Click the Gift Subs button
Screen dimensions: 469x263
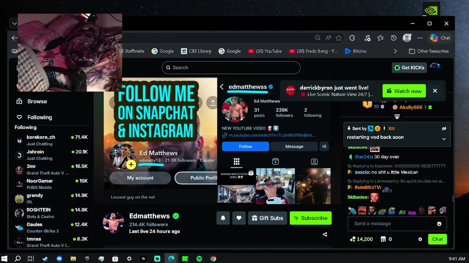[267, 218]
